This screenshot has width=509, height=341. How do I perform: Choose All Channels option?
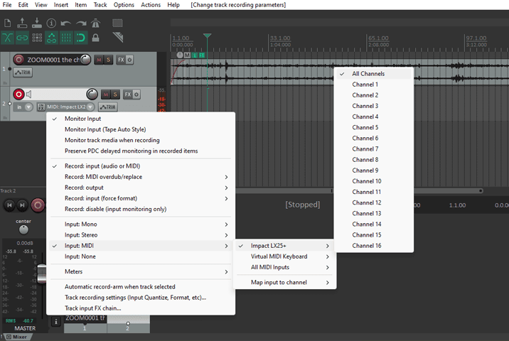point(374,74)
